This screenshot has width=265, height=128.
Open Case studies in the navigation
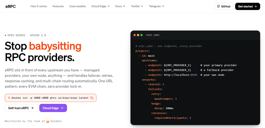tap(77, 6)
